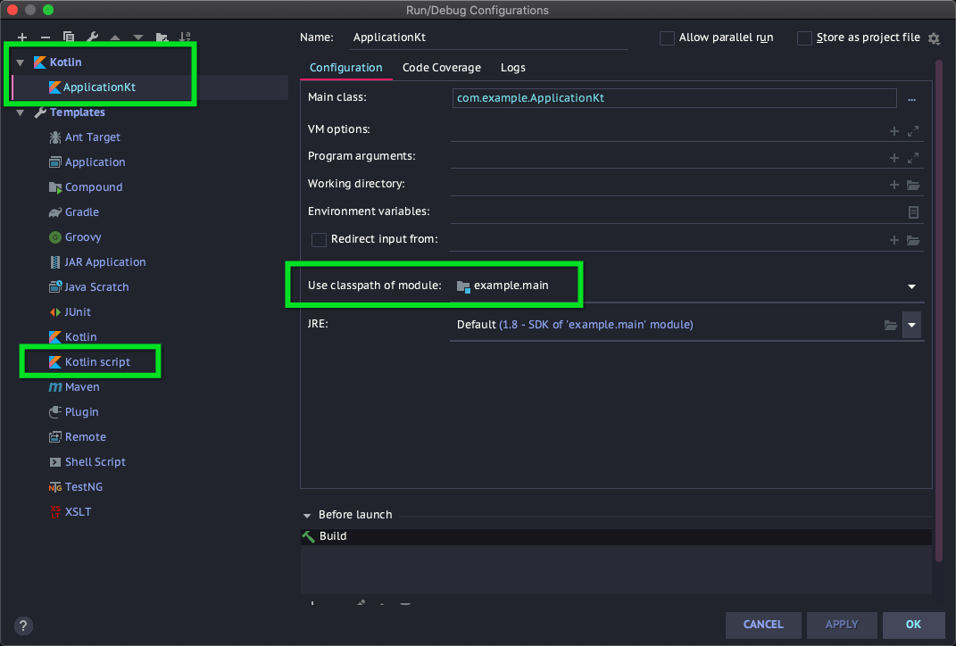Select the Build hammer before-launch task

pos(616,536)
